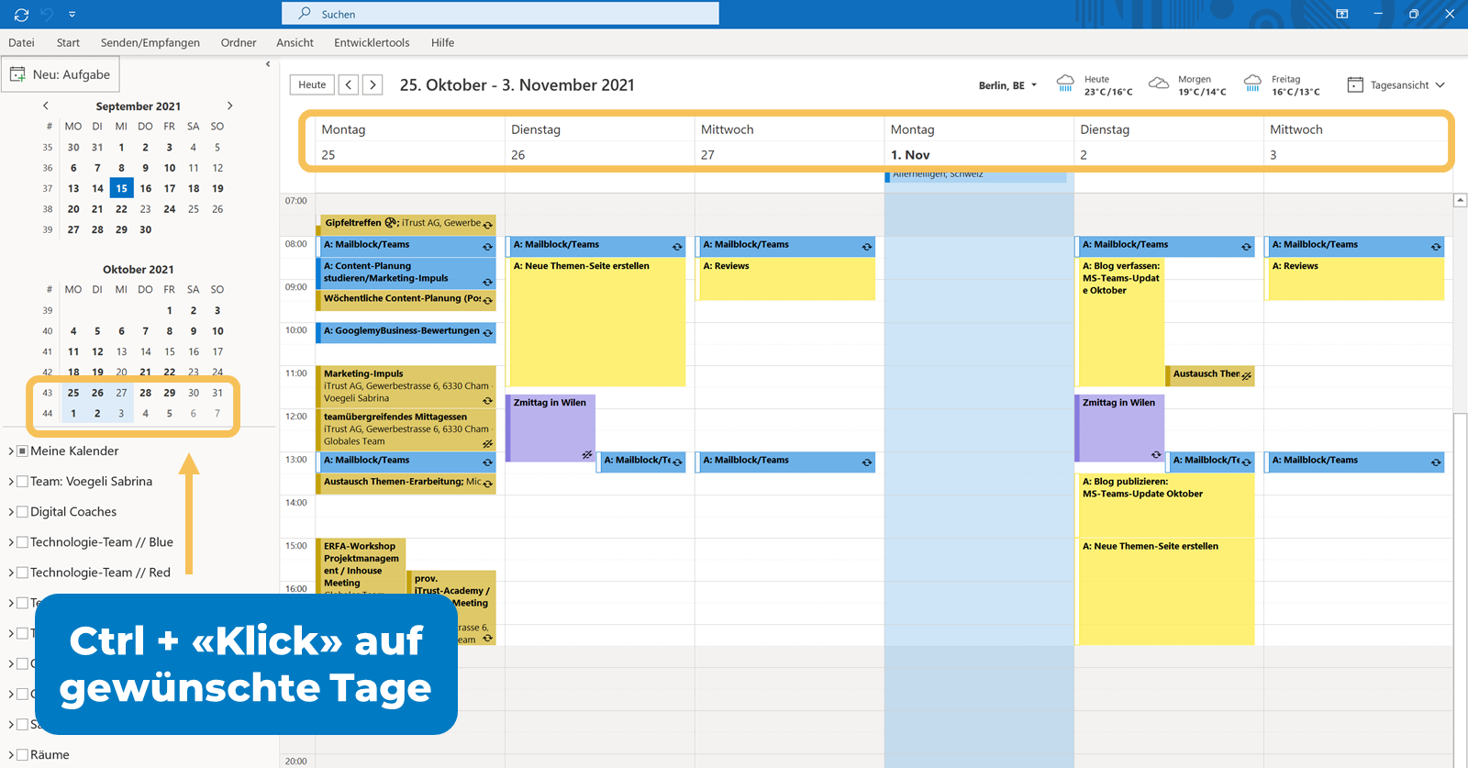Click recurrence icon on Wednesday 3 13:00 Mailblock/Teams

pyautogui.click(x=1436, y=462)
